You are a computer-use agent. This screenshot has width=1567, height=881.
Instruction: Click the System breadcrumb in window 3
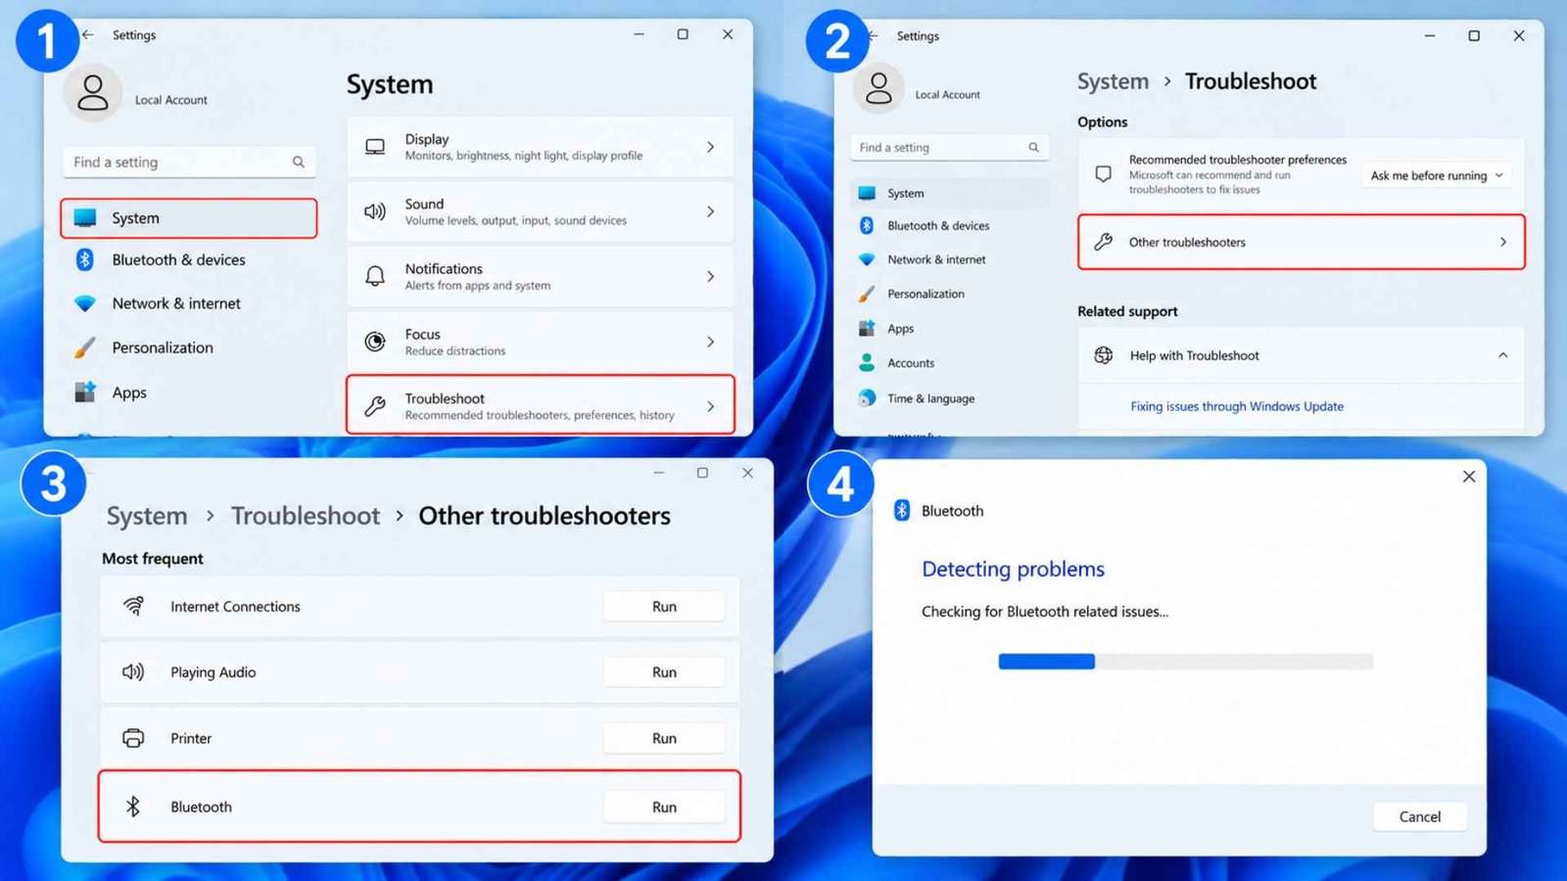pyautogui.click(x=147, y=516)
